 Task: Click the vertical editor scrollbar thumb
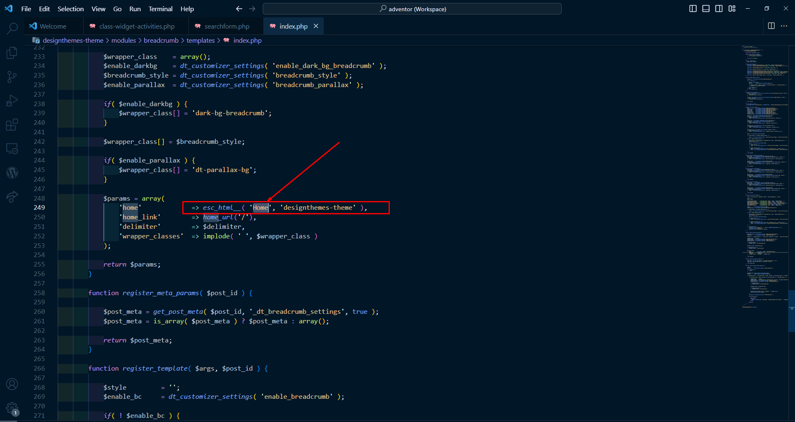[792, 311]
